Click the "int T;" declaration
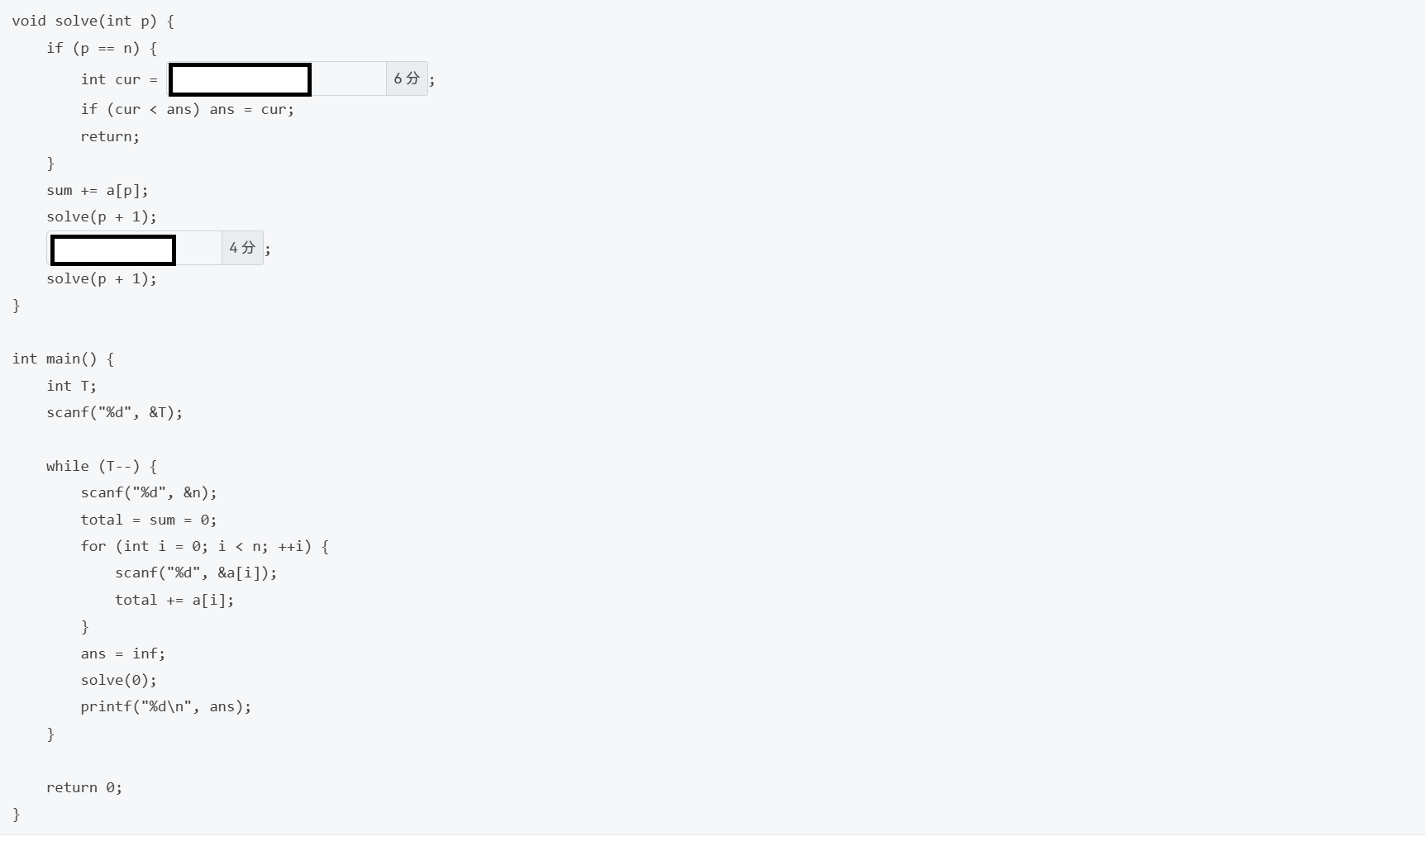The image size is (1426, 841). tap(71, 386)
